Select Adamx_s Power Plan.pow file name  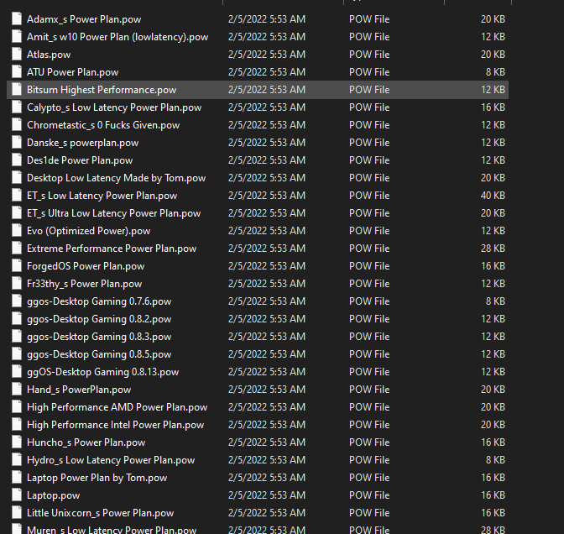pos(84,19)
